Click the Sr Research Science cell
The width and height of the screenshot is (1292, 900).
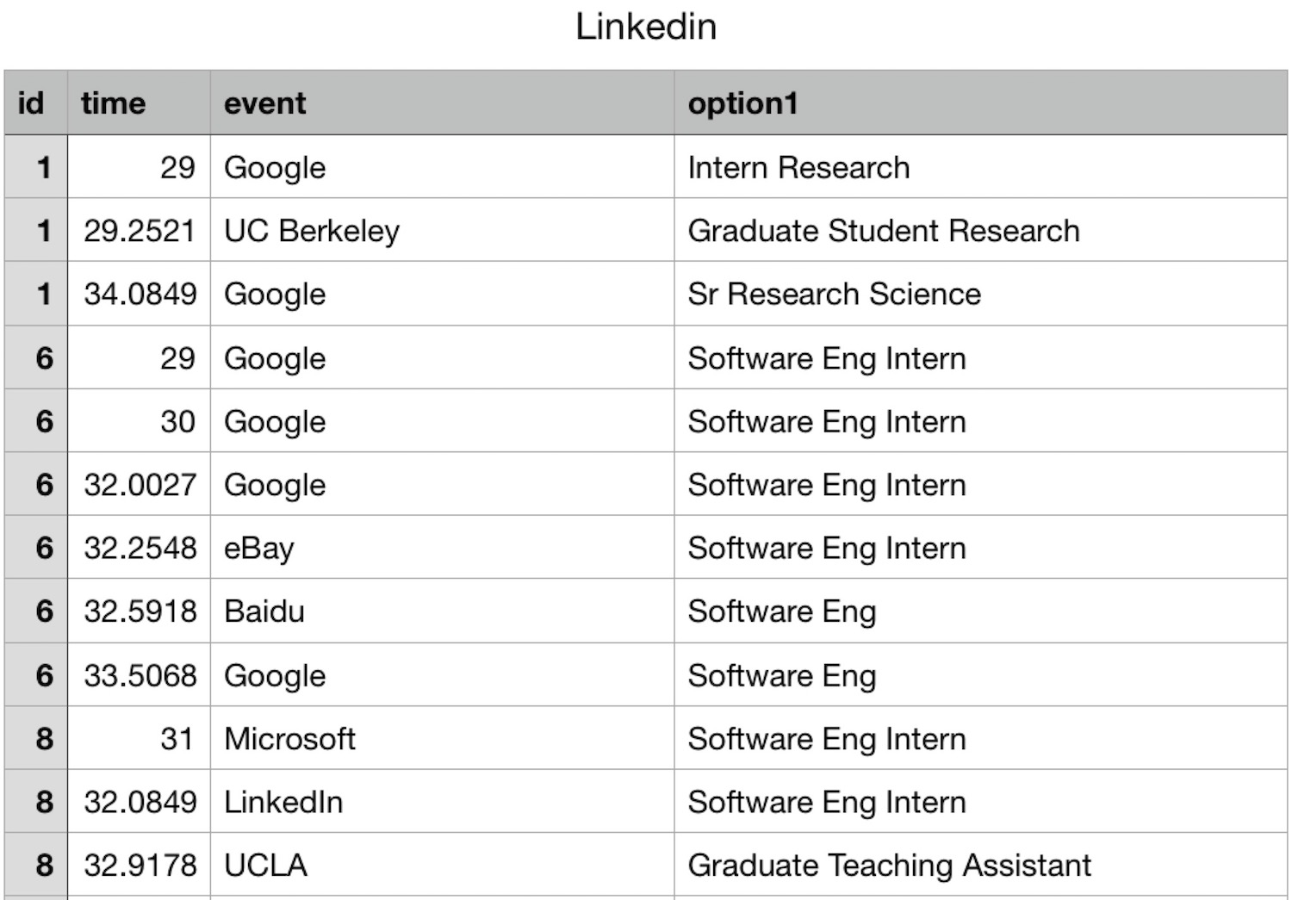pos(834,294)
